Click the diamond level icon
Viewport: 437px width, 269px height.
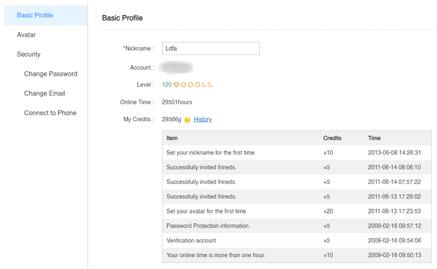point(176,85)
